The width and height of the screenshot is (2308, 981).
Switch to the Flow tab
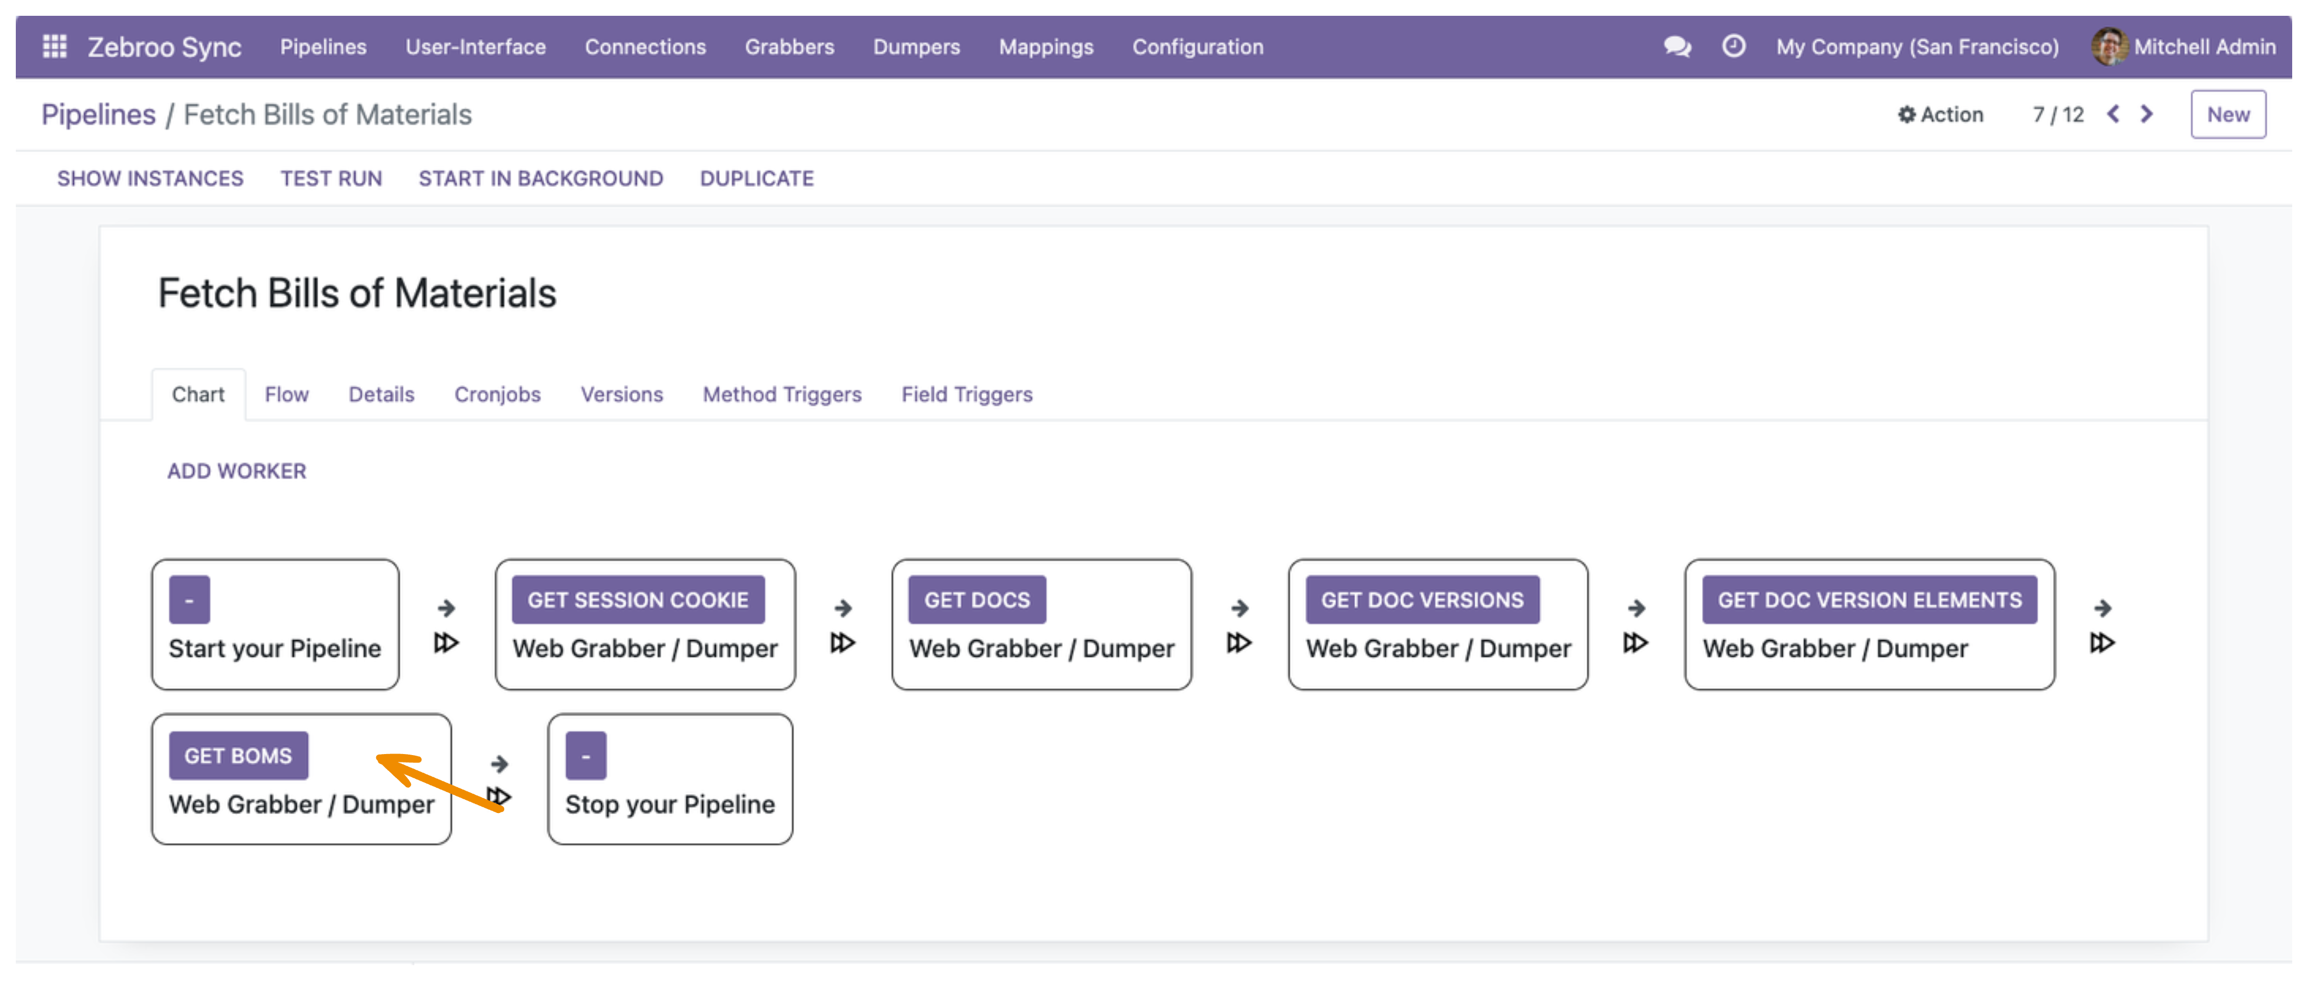pos(287,395)
